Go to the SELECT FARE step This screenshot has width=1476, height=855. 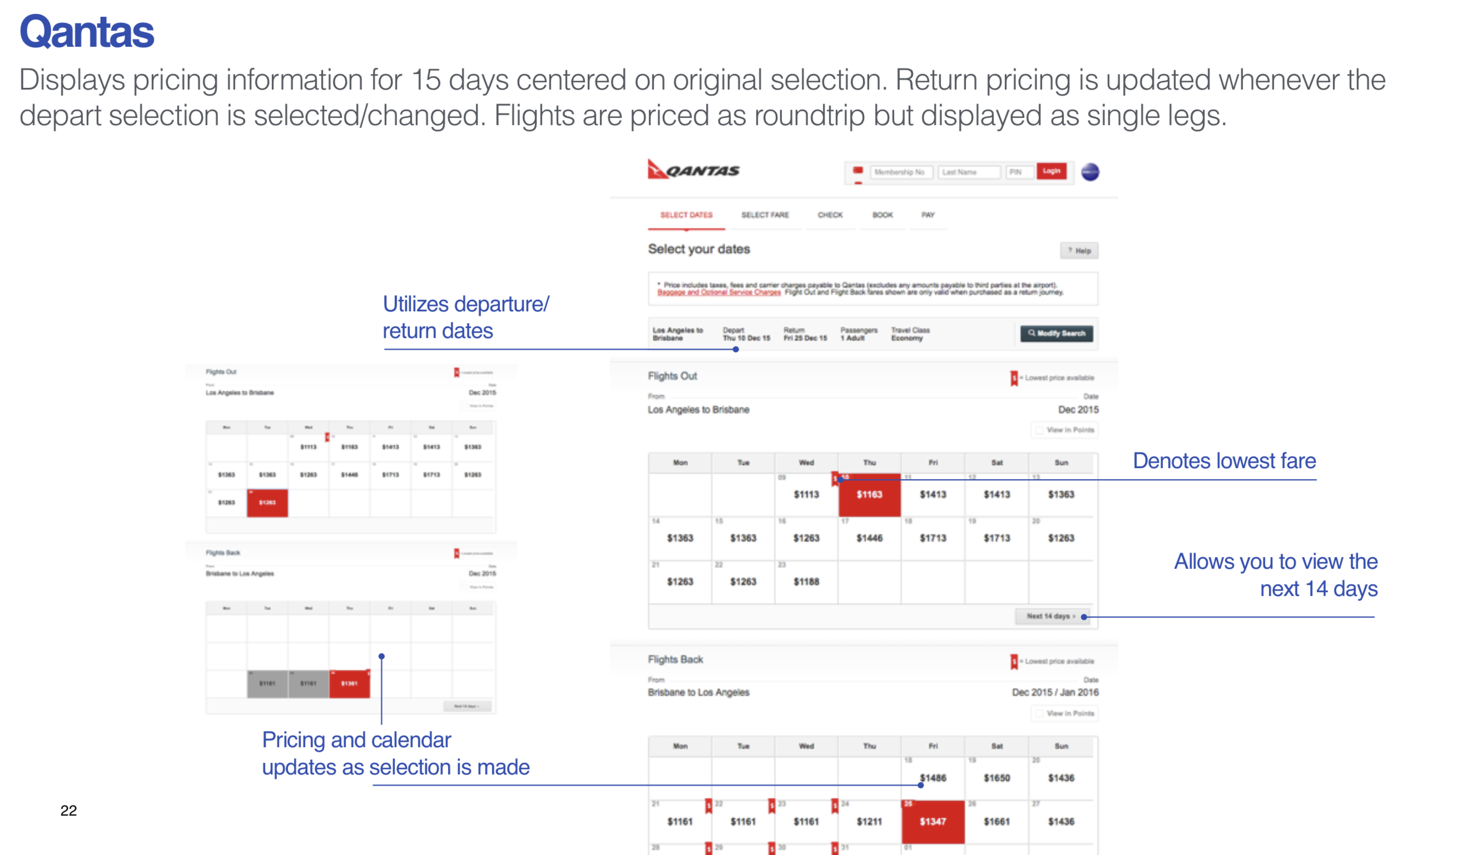tap(764, 215)
